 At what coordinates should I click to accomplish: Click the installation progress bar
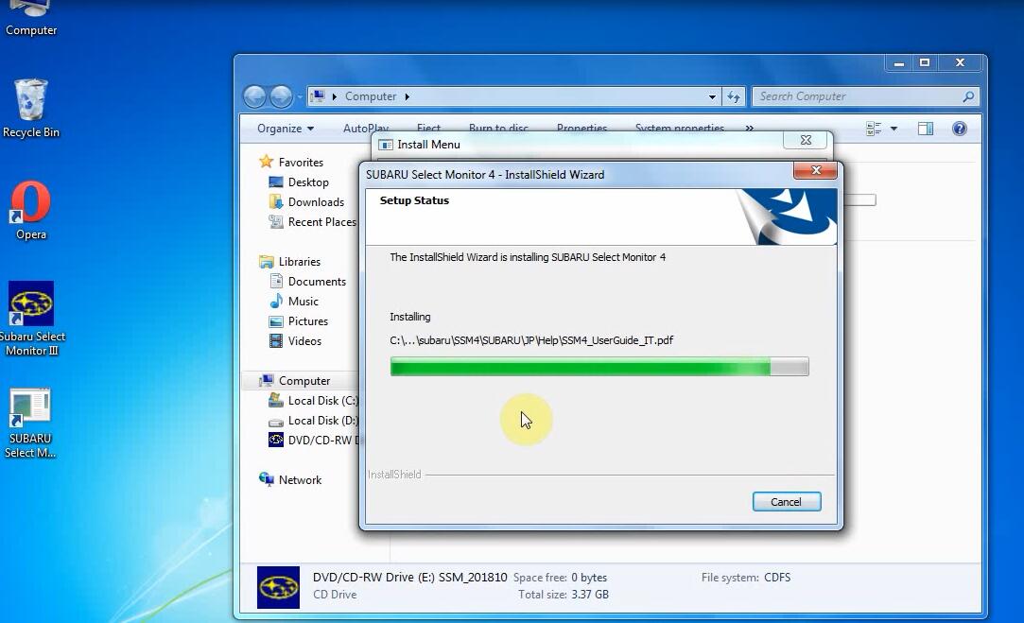click(x=599, y=367)
